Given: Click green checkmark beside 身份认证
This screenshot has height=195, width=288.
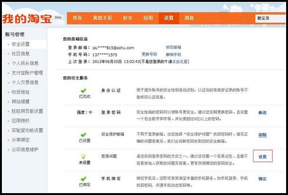Looking at the screenshot, I should 83,90.
